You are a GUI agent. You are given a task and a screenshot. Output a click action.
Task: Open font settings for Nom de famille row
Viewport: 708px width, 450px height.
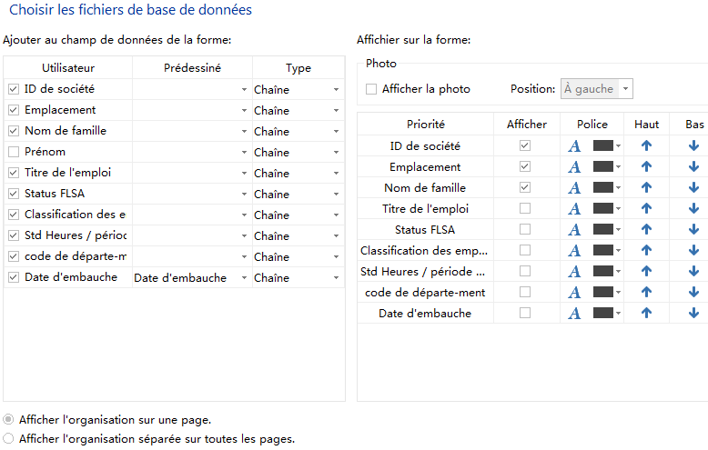click(574, 187)
